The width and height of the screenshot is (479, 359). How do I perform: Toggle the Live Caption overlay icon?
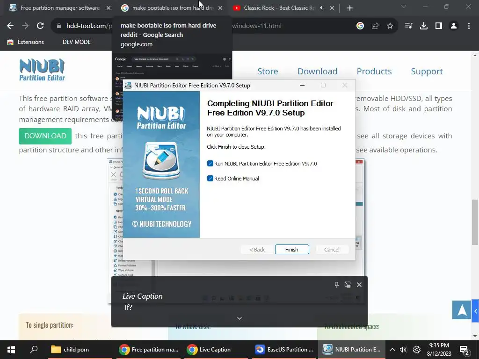pos(348,285)
